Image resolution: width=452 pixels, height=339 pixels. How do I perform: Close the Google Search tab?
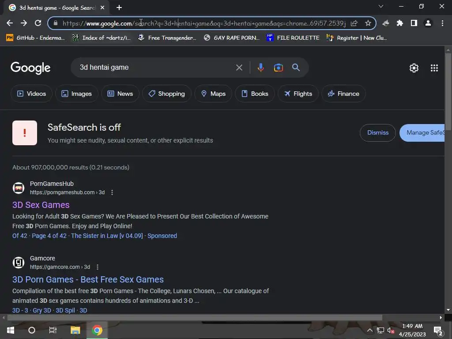click(x=102, y=8)
